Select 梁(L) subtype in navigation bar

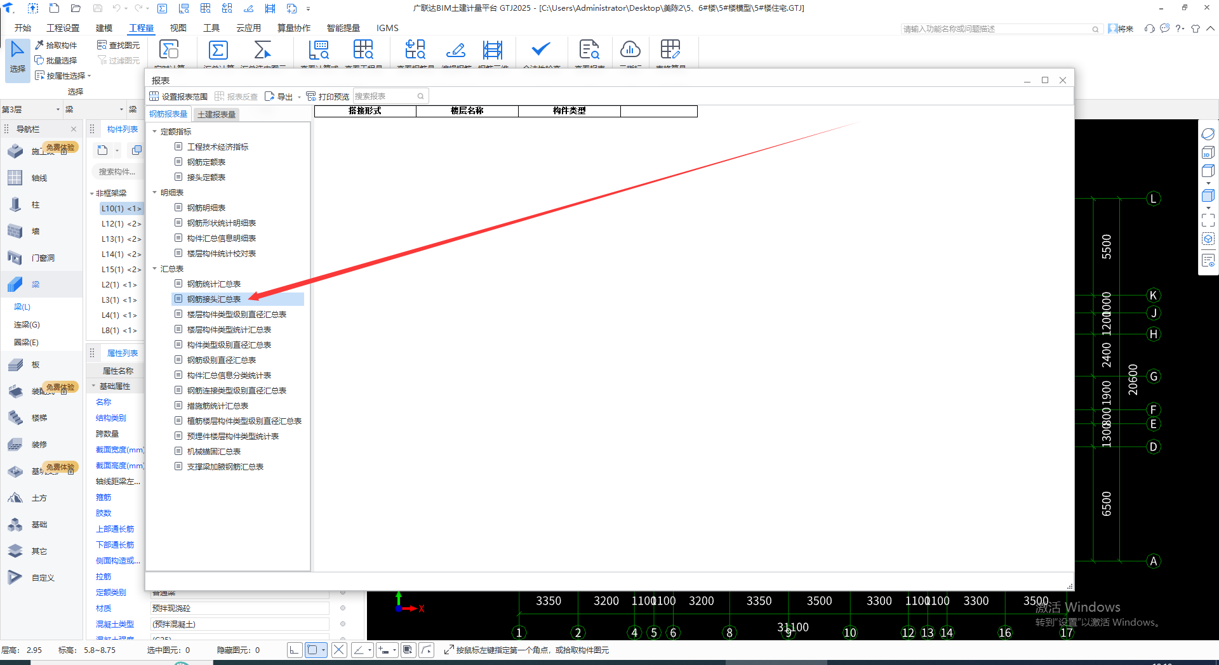[22, 306]
